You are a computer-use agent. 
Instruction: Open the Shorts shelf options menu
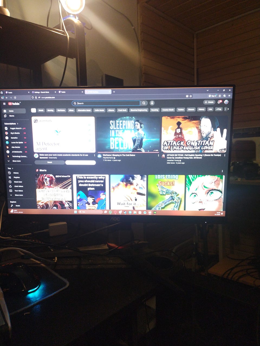point(222,171)
